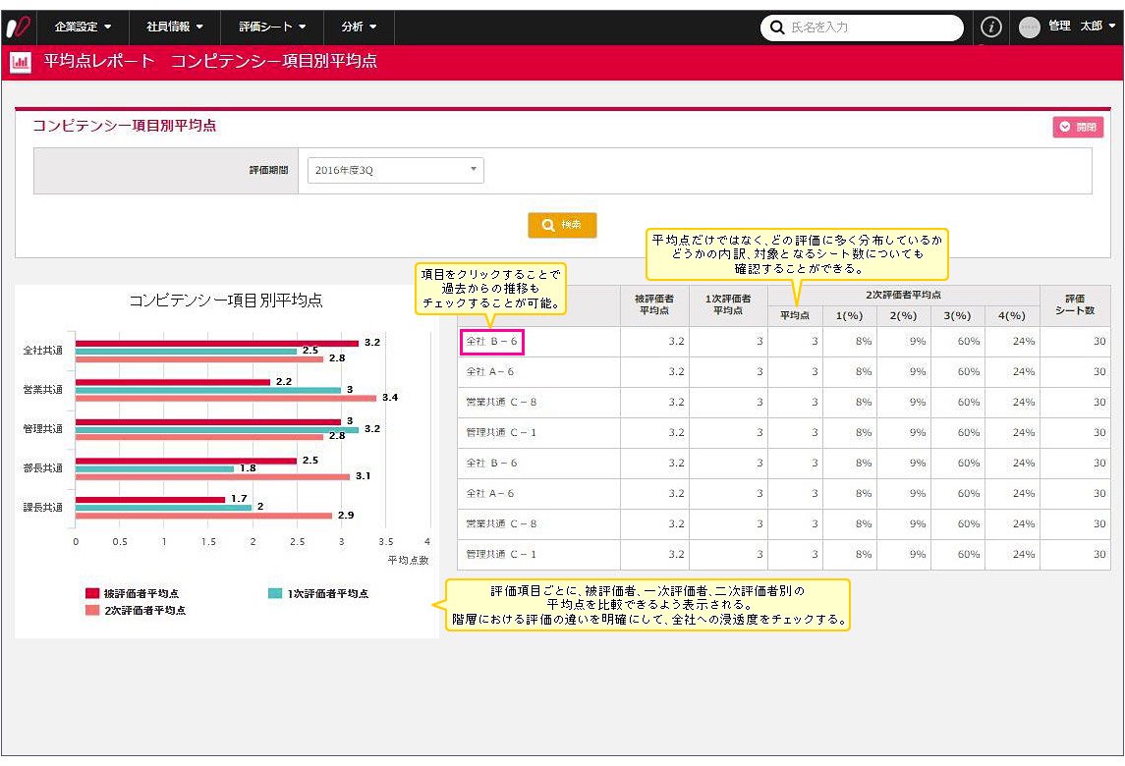
Task: Open the 管理 太郎 account dropdown
Action: [1081, 27]
